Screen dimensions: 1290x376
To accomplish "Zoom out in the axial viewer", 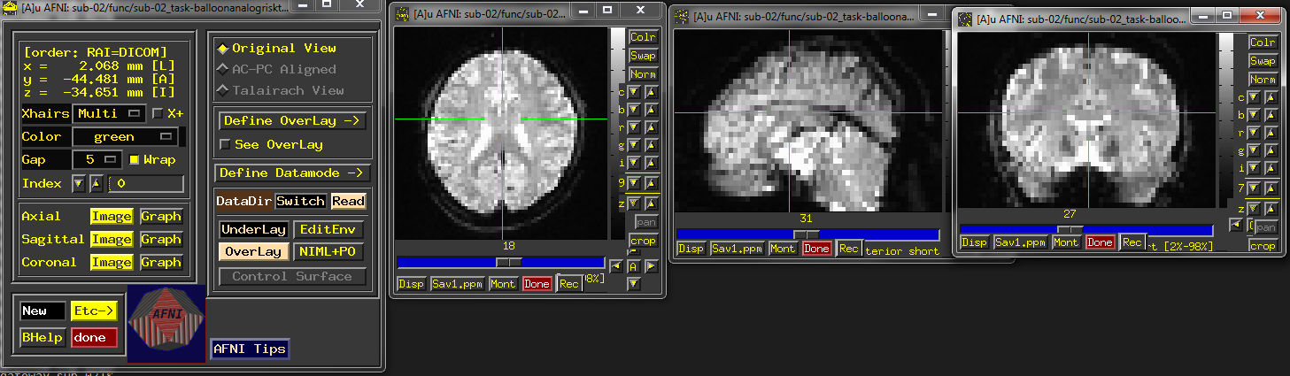I will [x=635, y=203].
